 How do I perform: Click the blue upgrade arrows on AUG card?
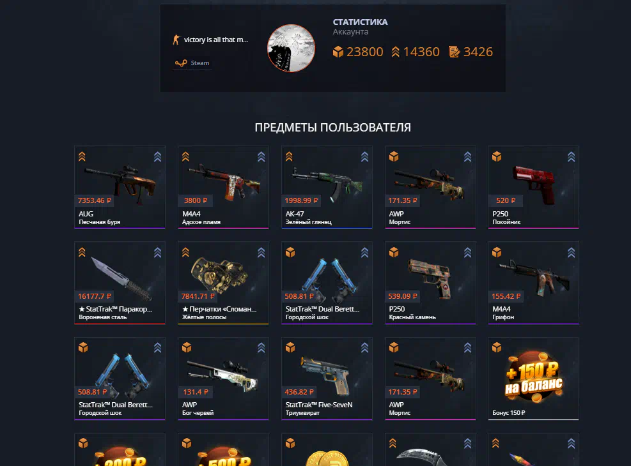157,156
